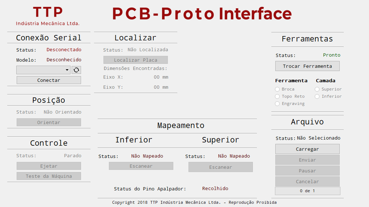369x207 pixels.
Task: Click 'Status do Pino Apalpador:' label
Action: 150,189
